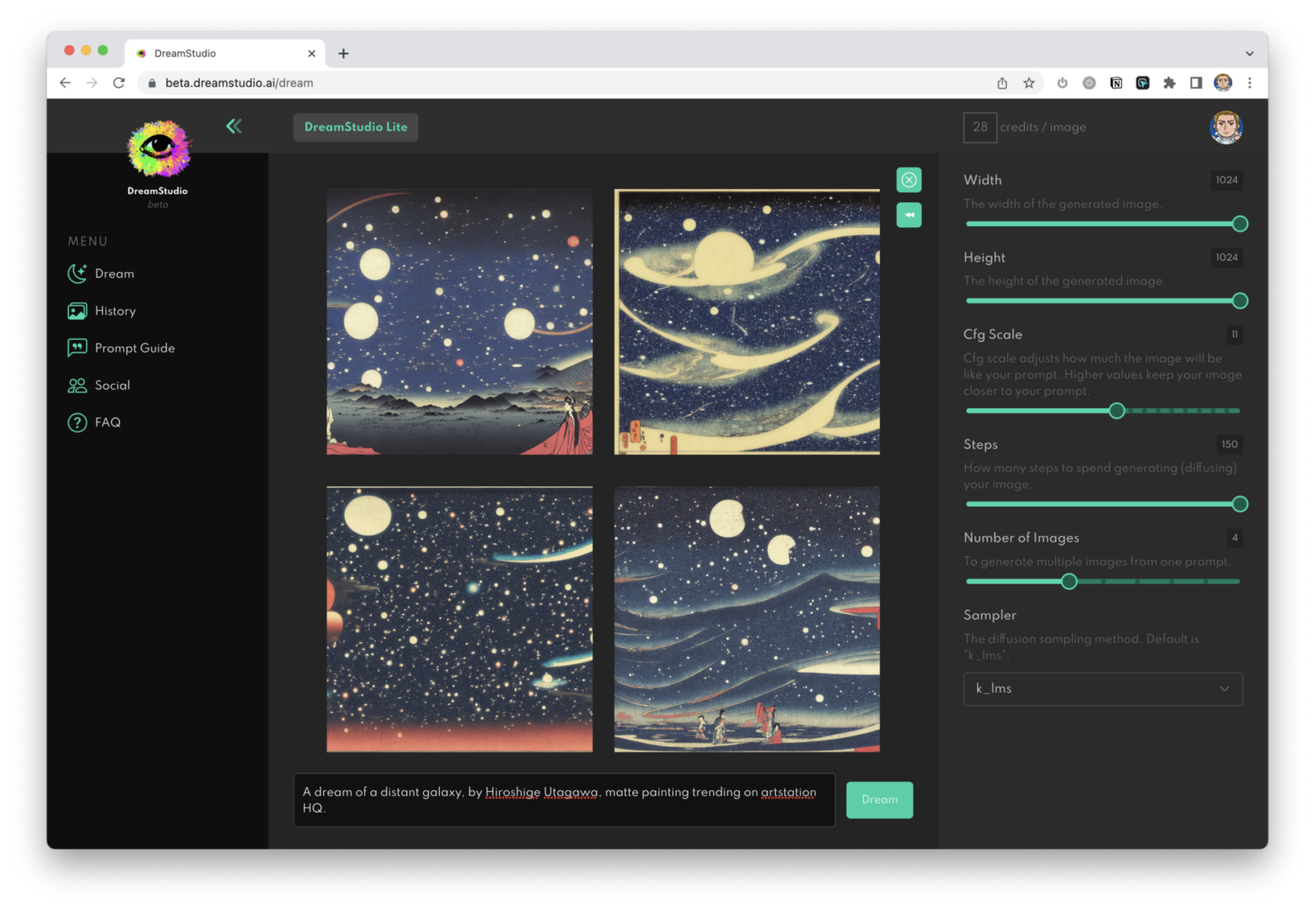
Task: Bookmark this page with the star icon
Action: tap(1029, 83)
